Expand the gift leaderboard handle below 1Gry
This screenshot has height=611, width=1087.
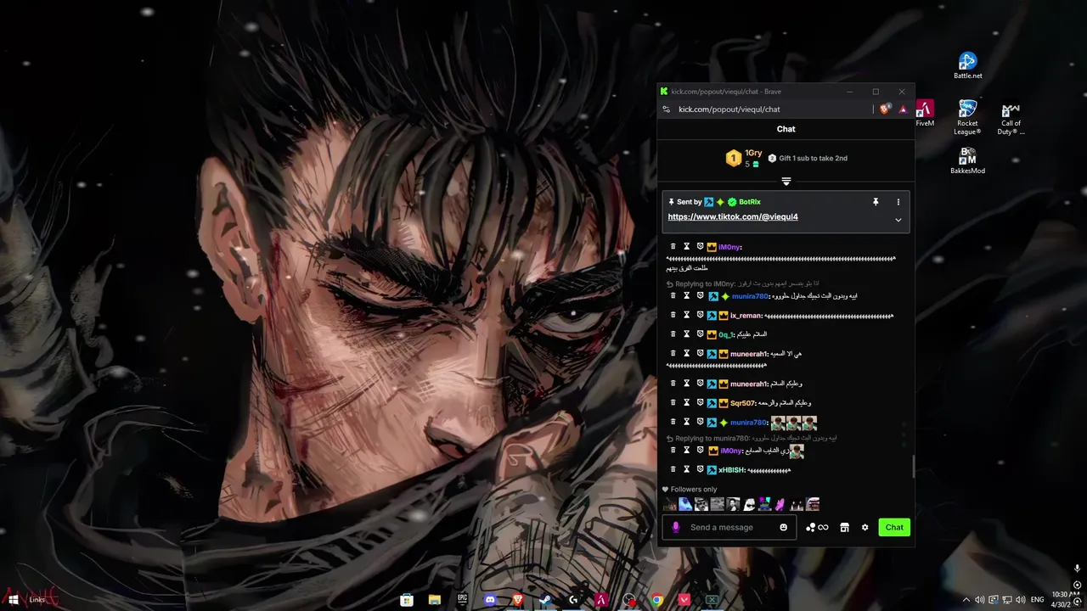pos(786,181)
